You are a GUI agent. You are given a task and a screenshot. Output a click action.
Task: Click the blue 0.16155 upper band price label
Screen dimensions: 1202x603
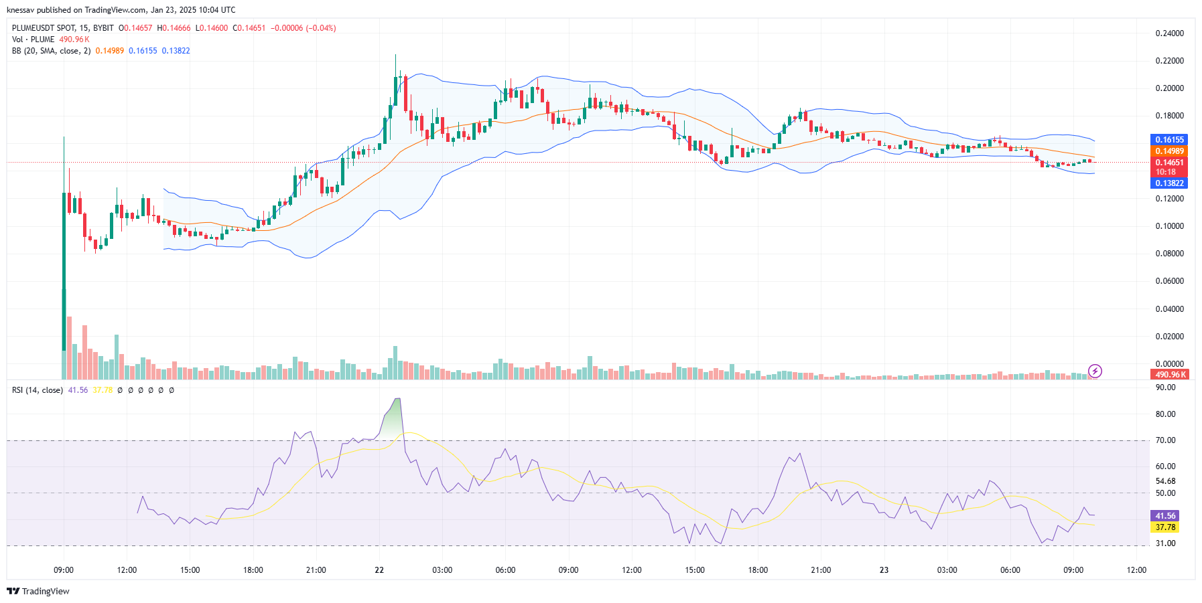pos(1169,140)
